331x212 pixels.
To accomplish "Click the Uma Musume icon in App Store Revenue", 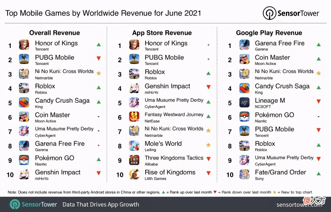I will 134,102.
